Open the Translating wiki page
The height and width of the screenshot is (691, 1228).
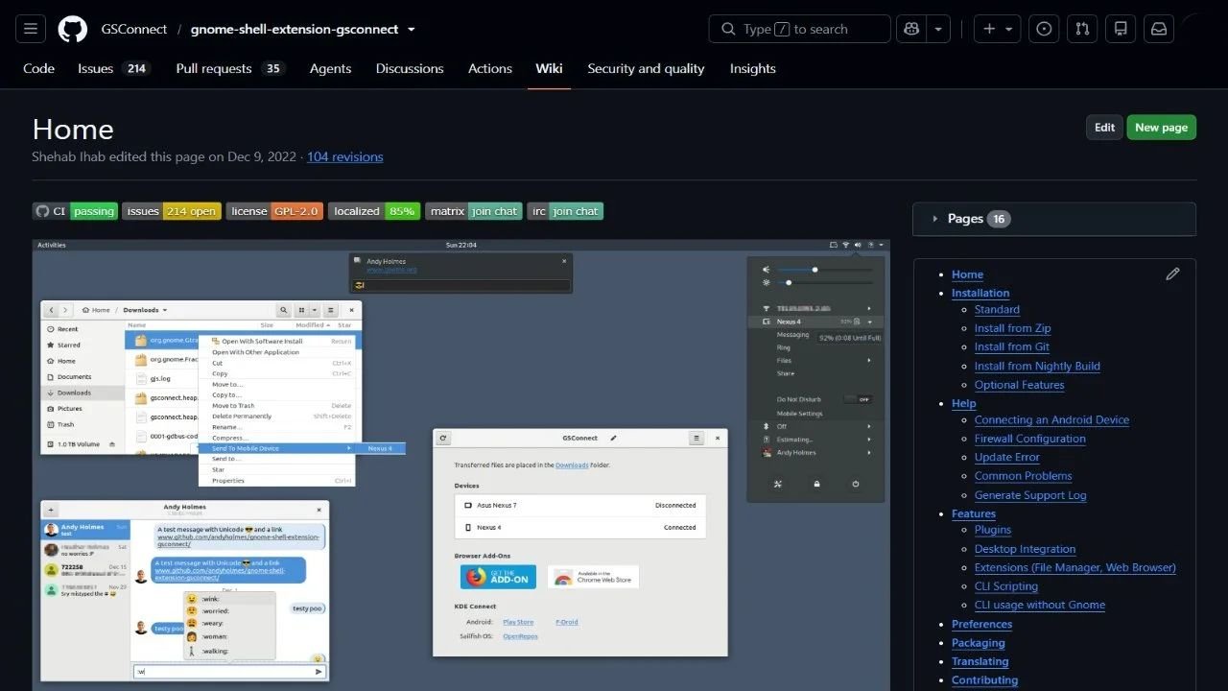980,661
